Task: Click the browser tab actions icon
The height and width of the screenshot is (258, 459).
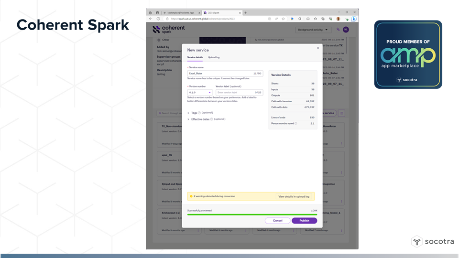Action: (157, 13)
